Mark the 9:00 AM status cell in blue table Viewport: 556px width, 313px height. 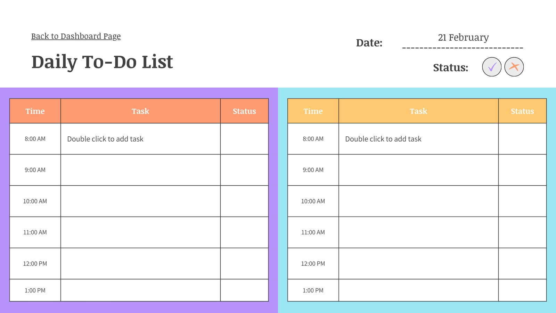(x=522, y=170)
